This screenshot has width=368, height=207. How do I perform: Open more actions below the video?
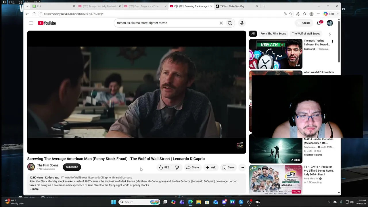pos(242,167)
